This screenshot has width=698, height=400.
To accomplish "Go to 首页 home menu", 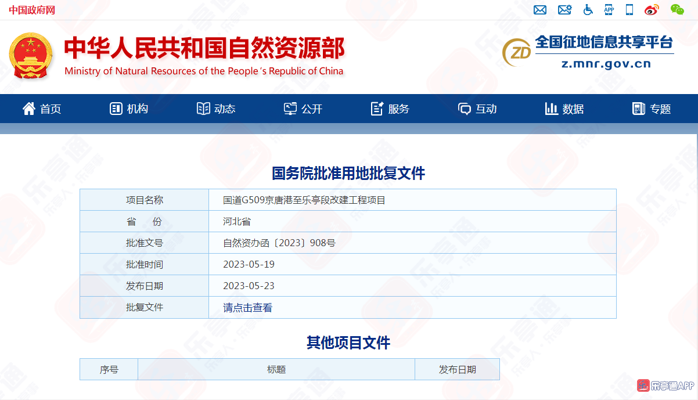I will point(42,109).
